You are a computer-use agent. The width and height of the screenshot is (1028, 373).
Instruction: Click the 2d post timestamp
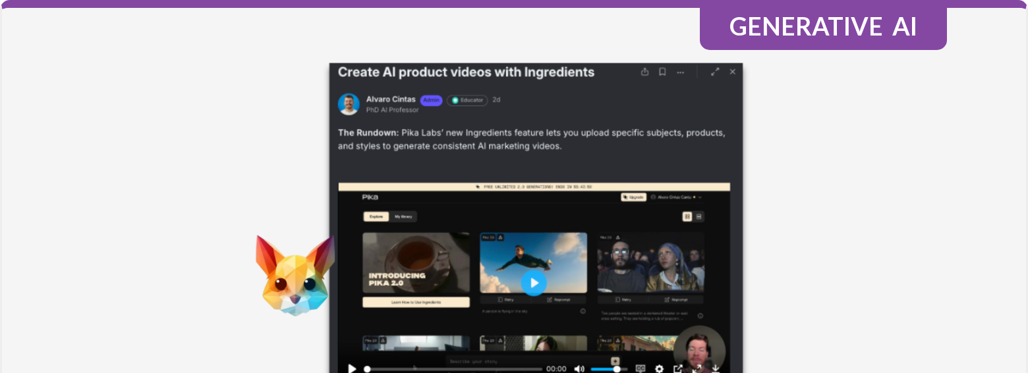click(496, 100)
